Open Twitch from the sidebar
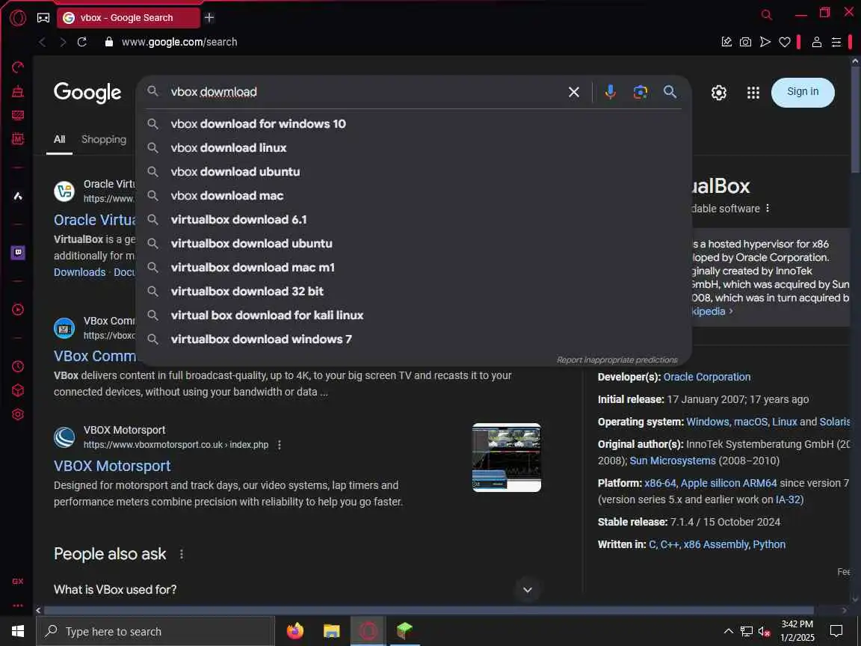 [18, 253]
